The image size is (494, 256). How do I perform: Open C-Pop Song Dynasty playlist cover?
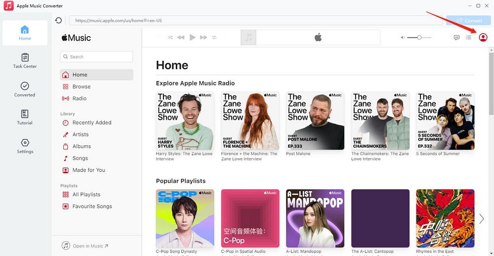point(185,218)
